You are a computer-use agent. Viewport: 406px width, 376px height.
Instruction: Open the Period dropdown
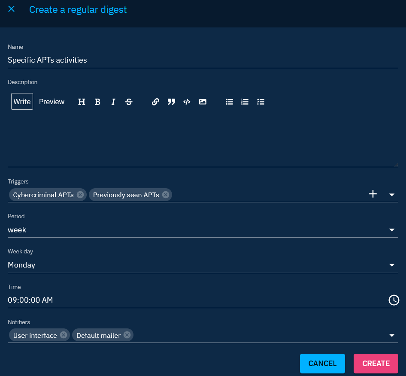[x=391, y=230]
